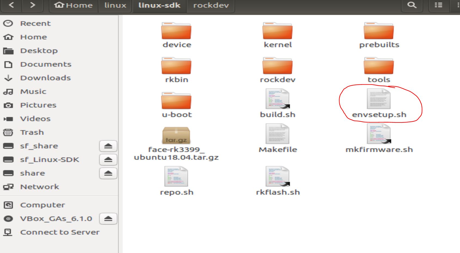Eject the sf_Linux-SDK mount
The width and height of the screenshot is (460, 253).
tap(108, 160)
